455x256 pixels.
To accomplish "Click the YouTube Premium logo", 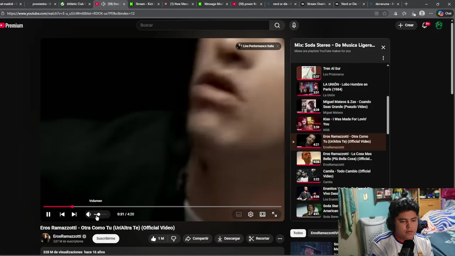I will pos(11,26).
